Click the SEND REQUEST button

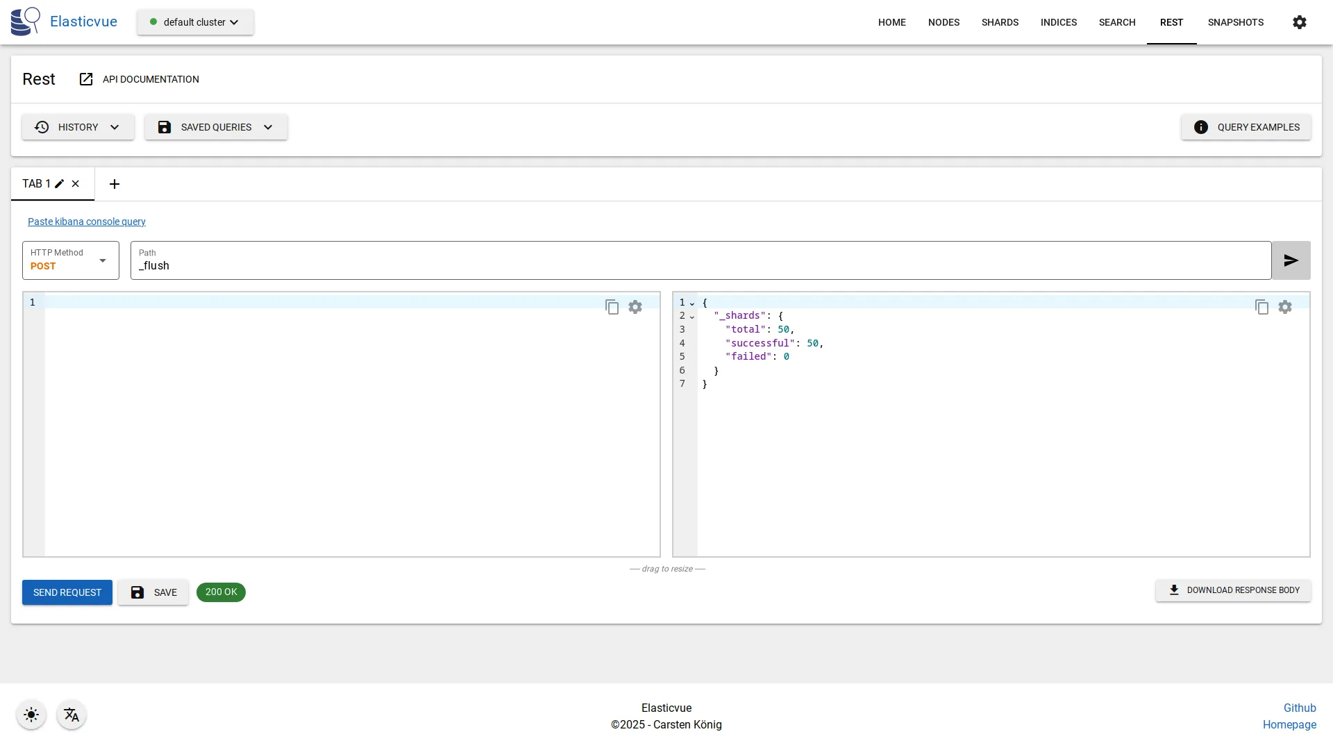[67, 592]
